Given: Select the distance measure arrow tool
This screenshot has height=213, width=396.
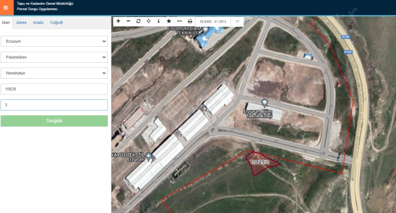Looking at the screenshot, I should 179,21.
